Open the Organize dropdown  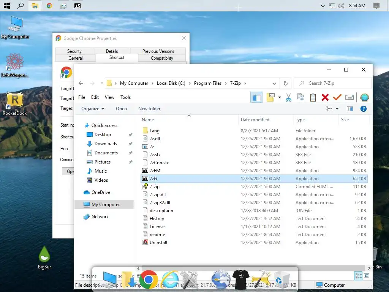[x=93, y=109]
